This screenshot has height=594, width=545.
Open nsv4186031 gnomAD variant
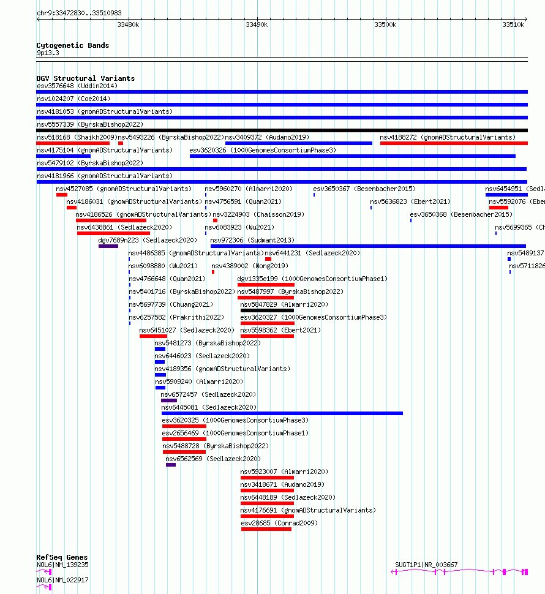[134, 202]
